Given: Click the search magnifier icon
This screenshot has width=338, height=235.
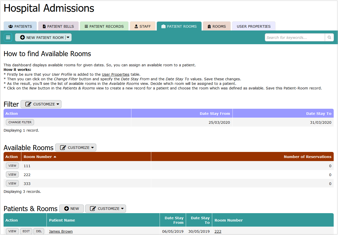Looking at the screenshot, I should (x=329, y=37).
